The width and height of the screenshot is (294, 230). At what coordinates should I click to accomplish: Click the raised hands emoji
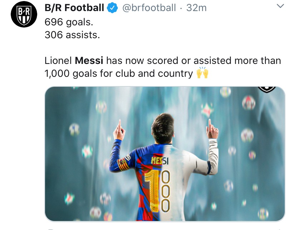[x=202, y=73]
